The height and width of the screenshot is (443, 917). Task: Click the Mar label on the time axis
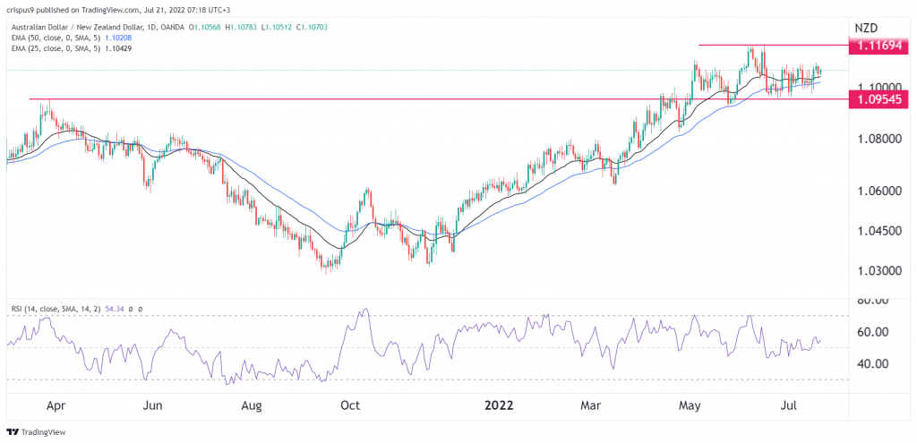[593, 405]
